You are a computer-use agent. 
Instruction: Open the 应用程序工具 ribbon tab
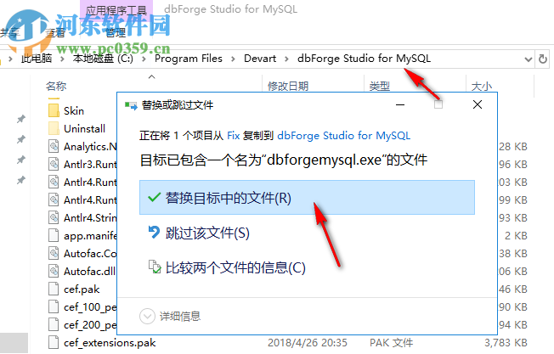116,10
